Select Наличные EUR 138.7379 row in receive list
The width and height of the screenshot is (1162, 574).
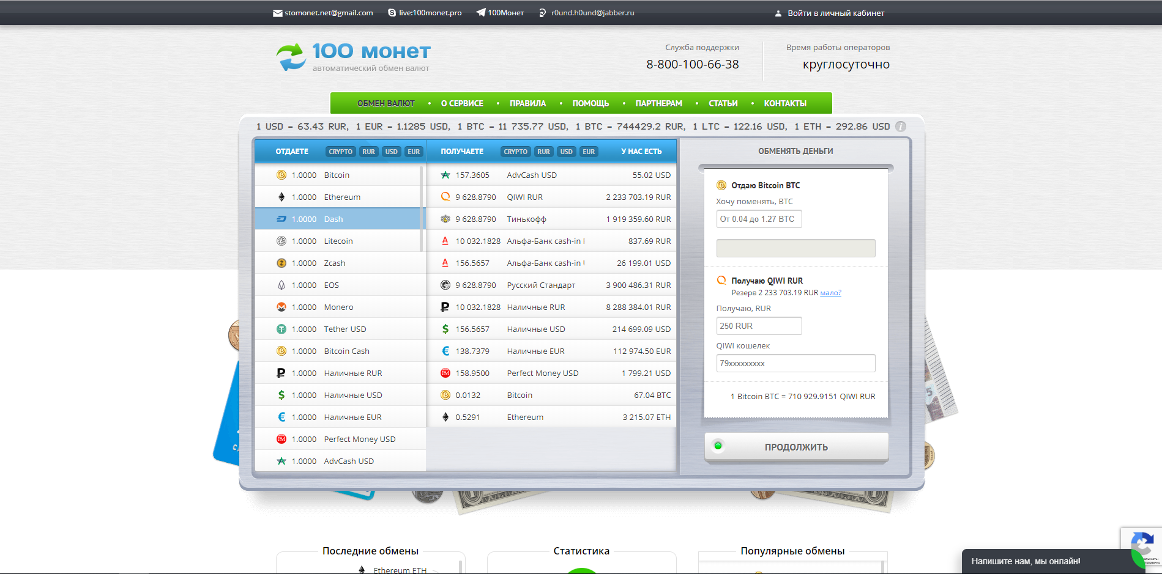[551, 351]
